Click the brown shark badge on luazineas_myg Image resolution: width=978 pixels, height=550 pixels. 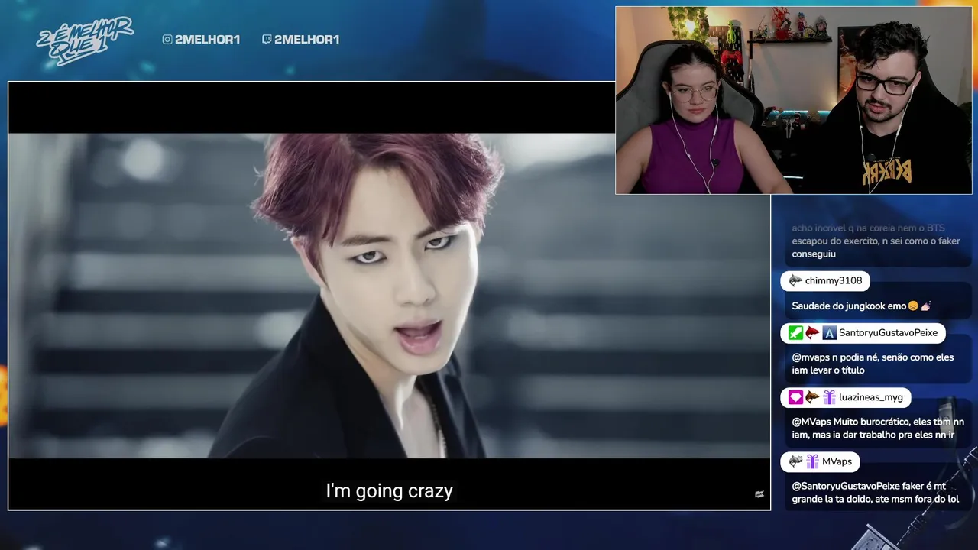coord(812,397)
